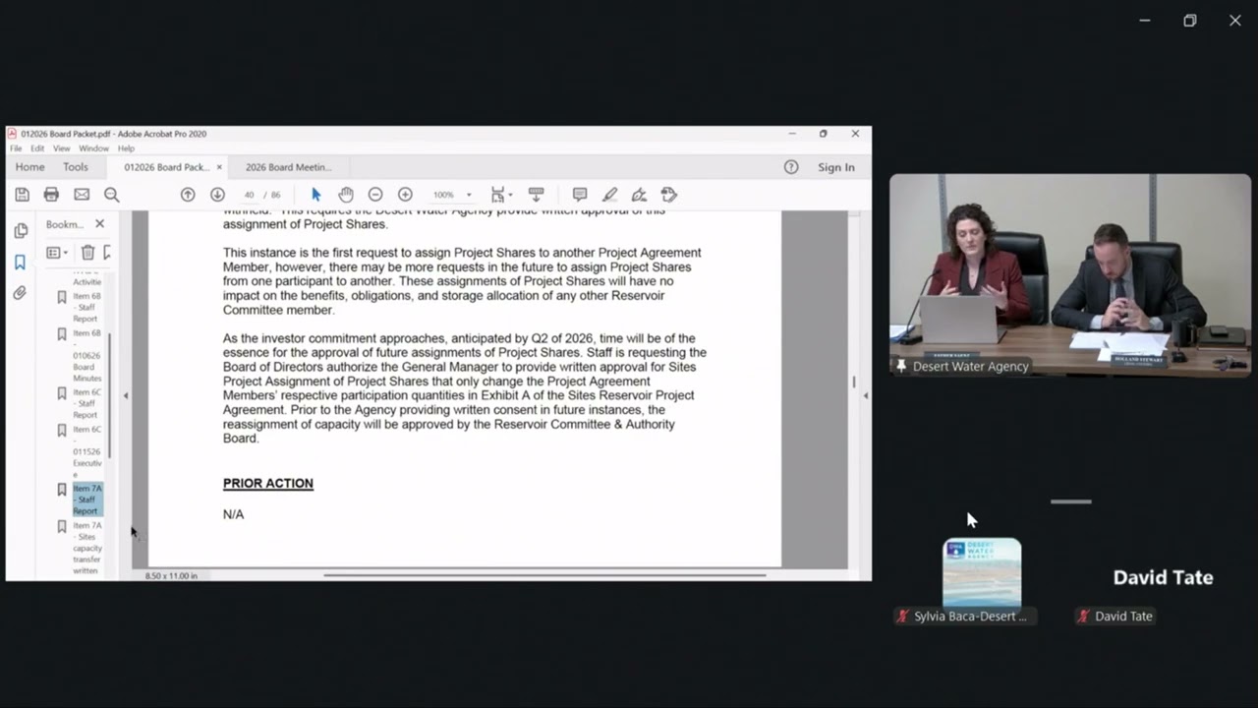Add a new bookmark icon
Viewport: 1258px width, 708px height.
point(107,253)
